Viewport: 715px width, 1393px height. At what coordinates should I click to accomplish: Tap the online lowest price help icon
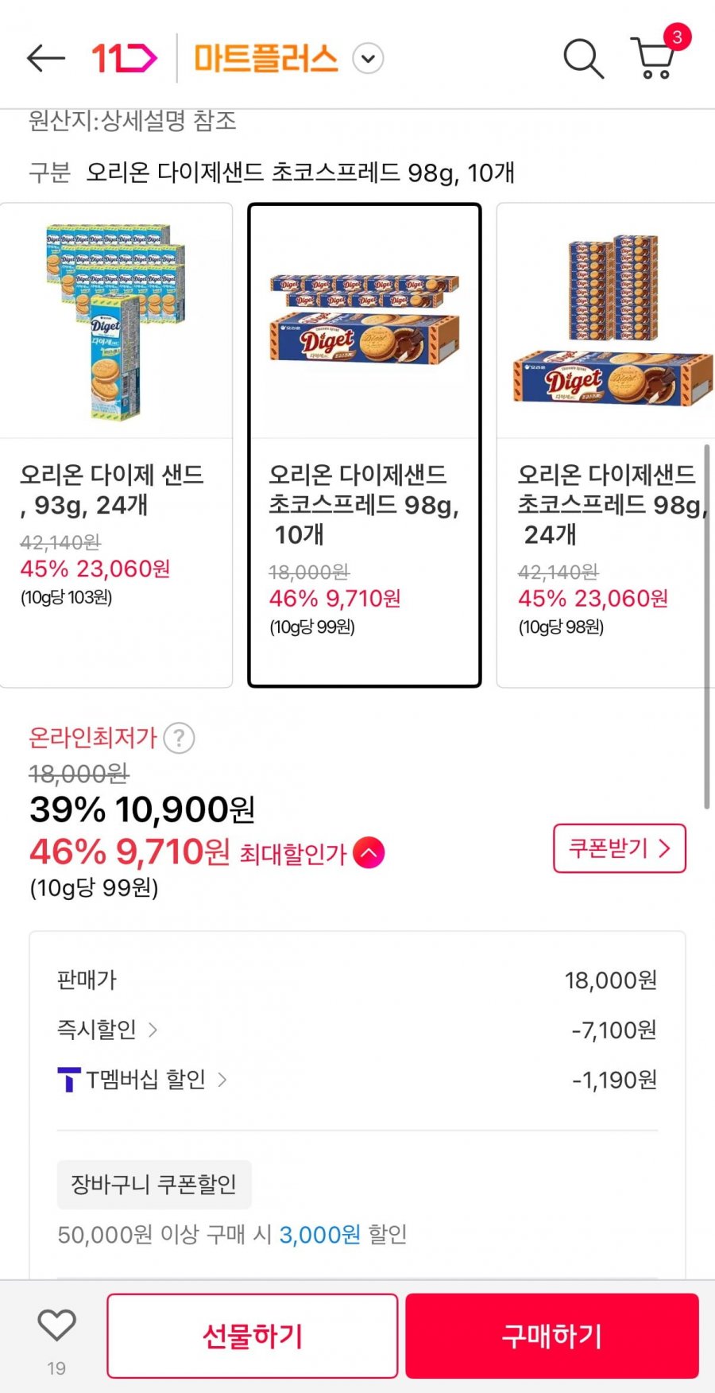(x=180, y=738)
